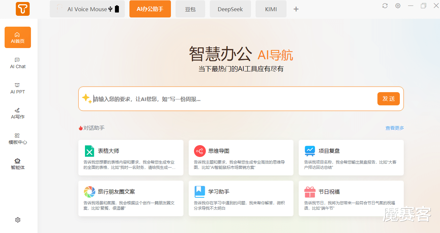This screenshot has height=233, width=440.
Task: Switch to the AI Voice Mouse tab
Action: (x=87, y=9)
